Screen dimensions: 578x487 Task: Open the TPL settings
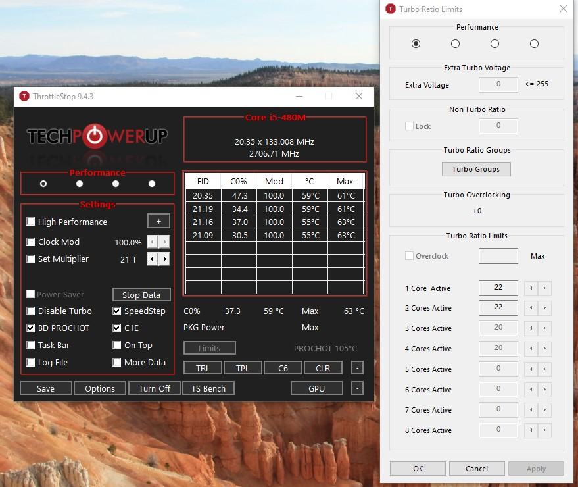243,368
